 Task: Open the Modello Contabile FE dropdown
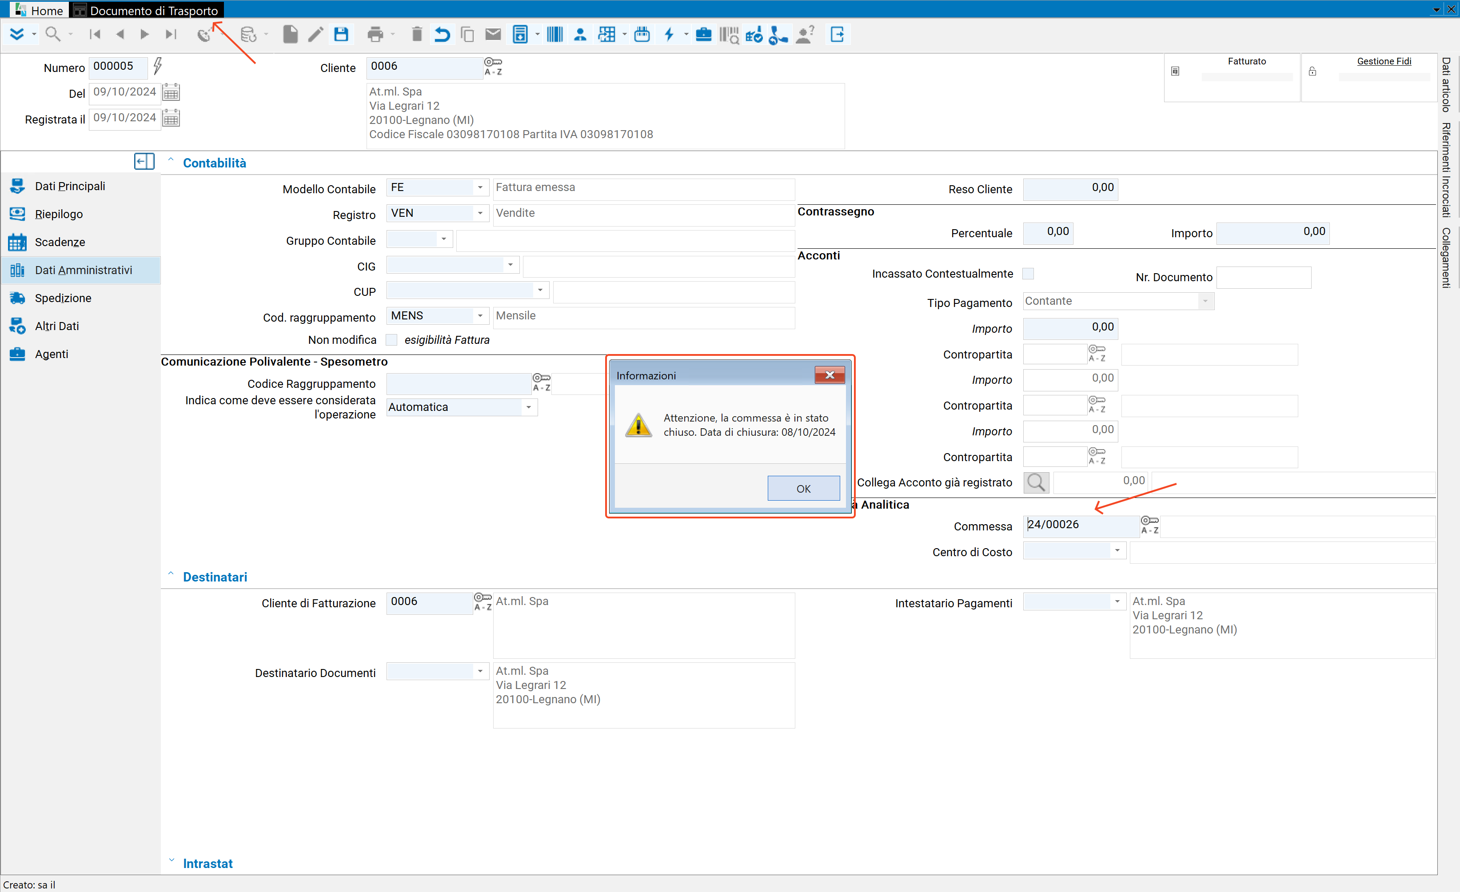point(480,188)
